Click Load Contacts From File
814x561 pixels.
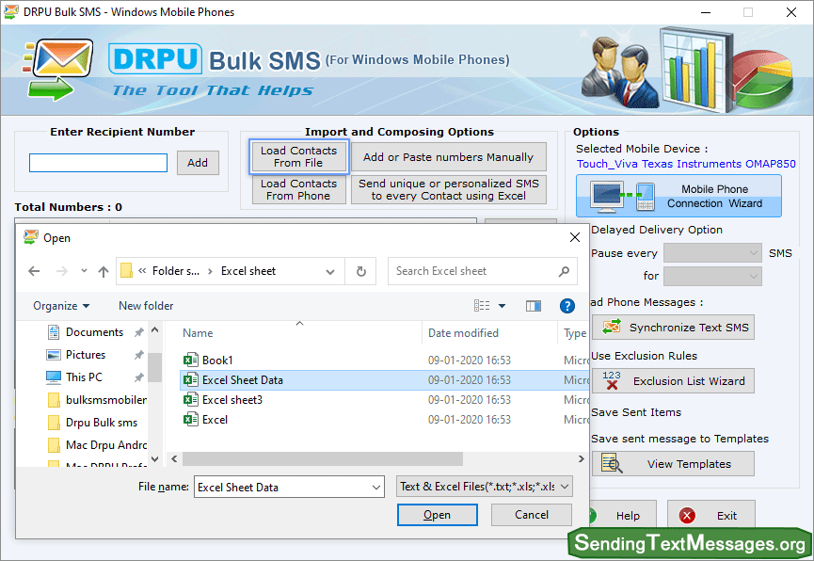coord(298,156)
